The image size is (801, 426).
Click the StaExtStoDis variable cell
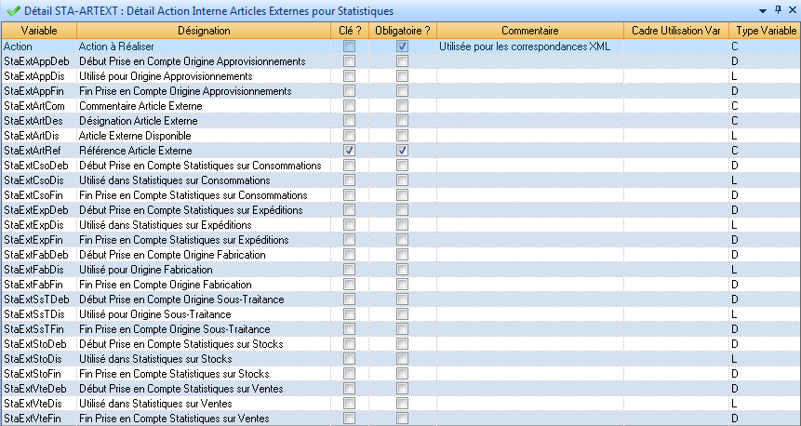point(33,359)
